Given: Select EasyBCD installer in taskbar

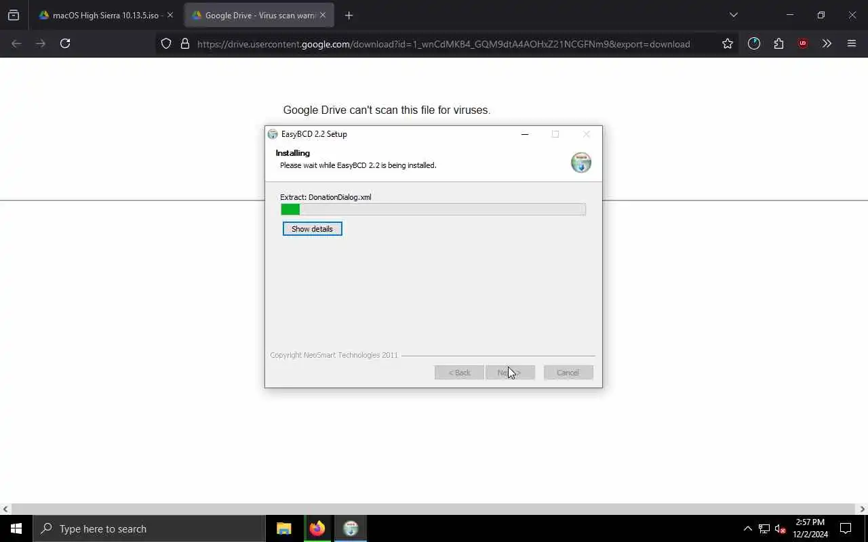Looking at the screenshot, I should coord(351,528).
